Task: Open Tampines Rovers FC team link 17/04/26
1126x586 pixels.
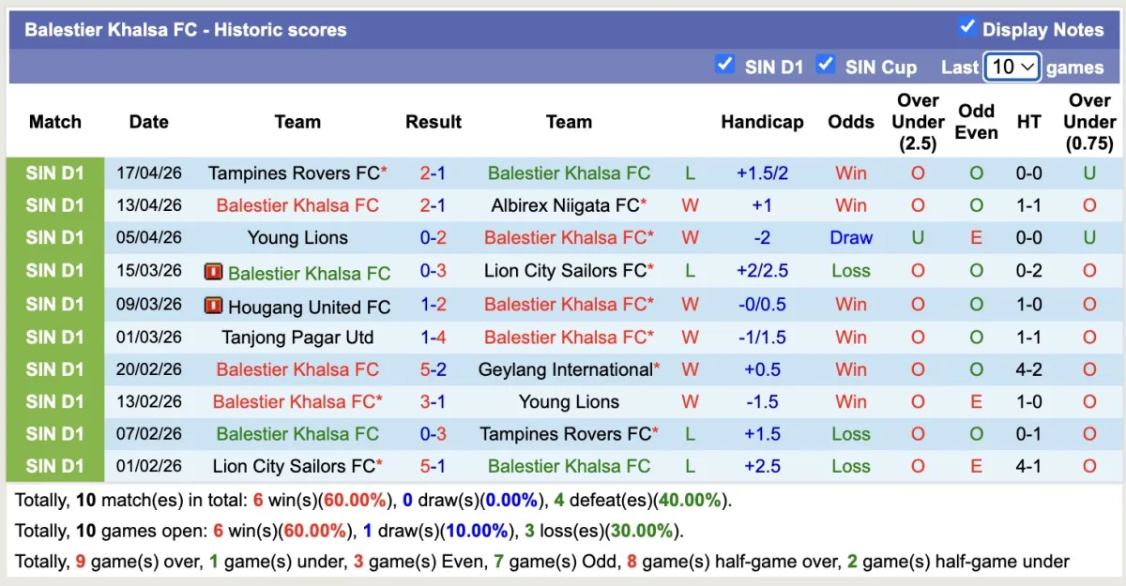Action: (294, 173)
